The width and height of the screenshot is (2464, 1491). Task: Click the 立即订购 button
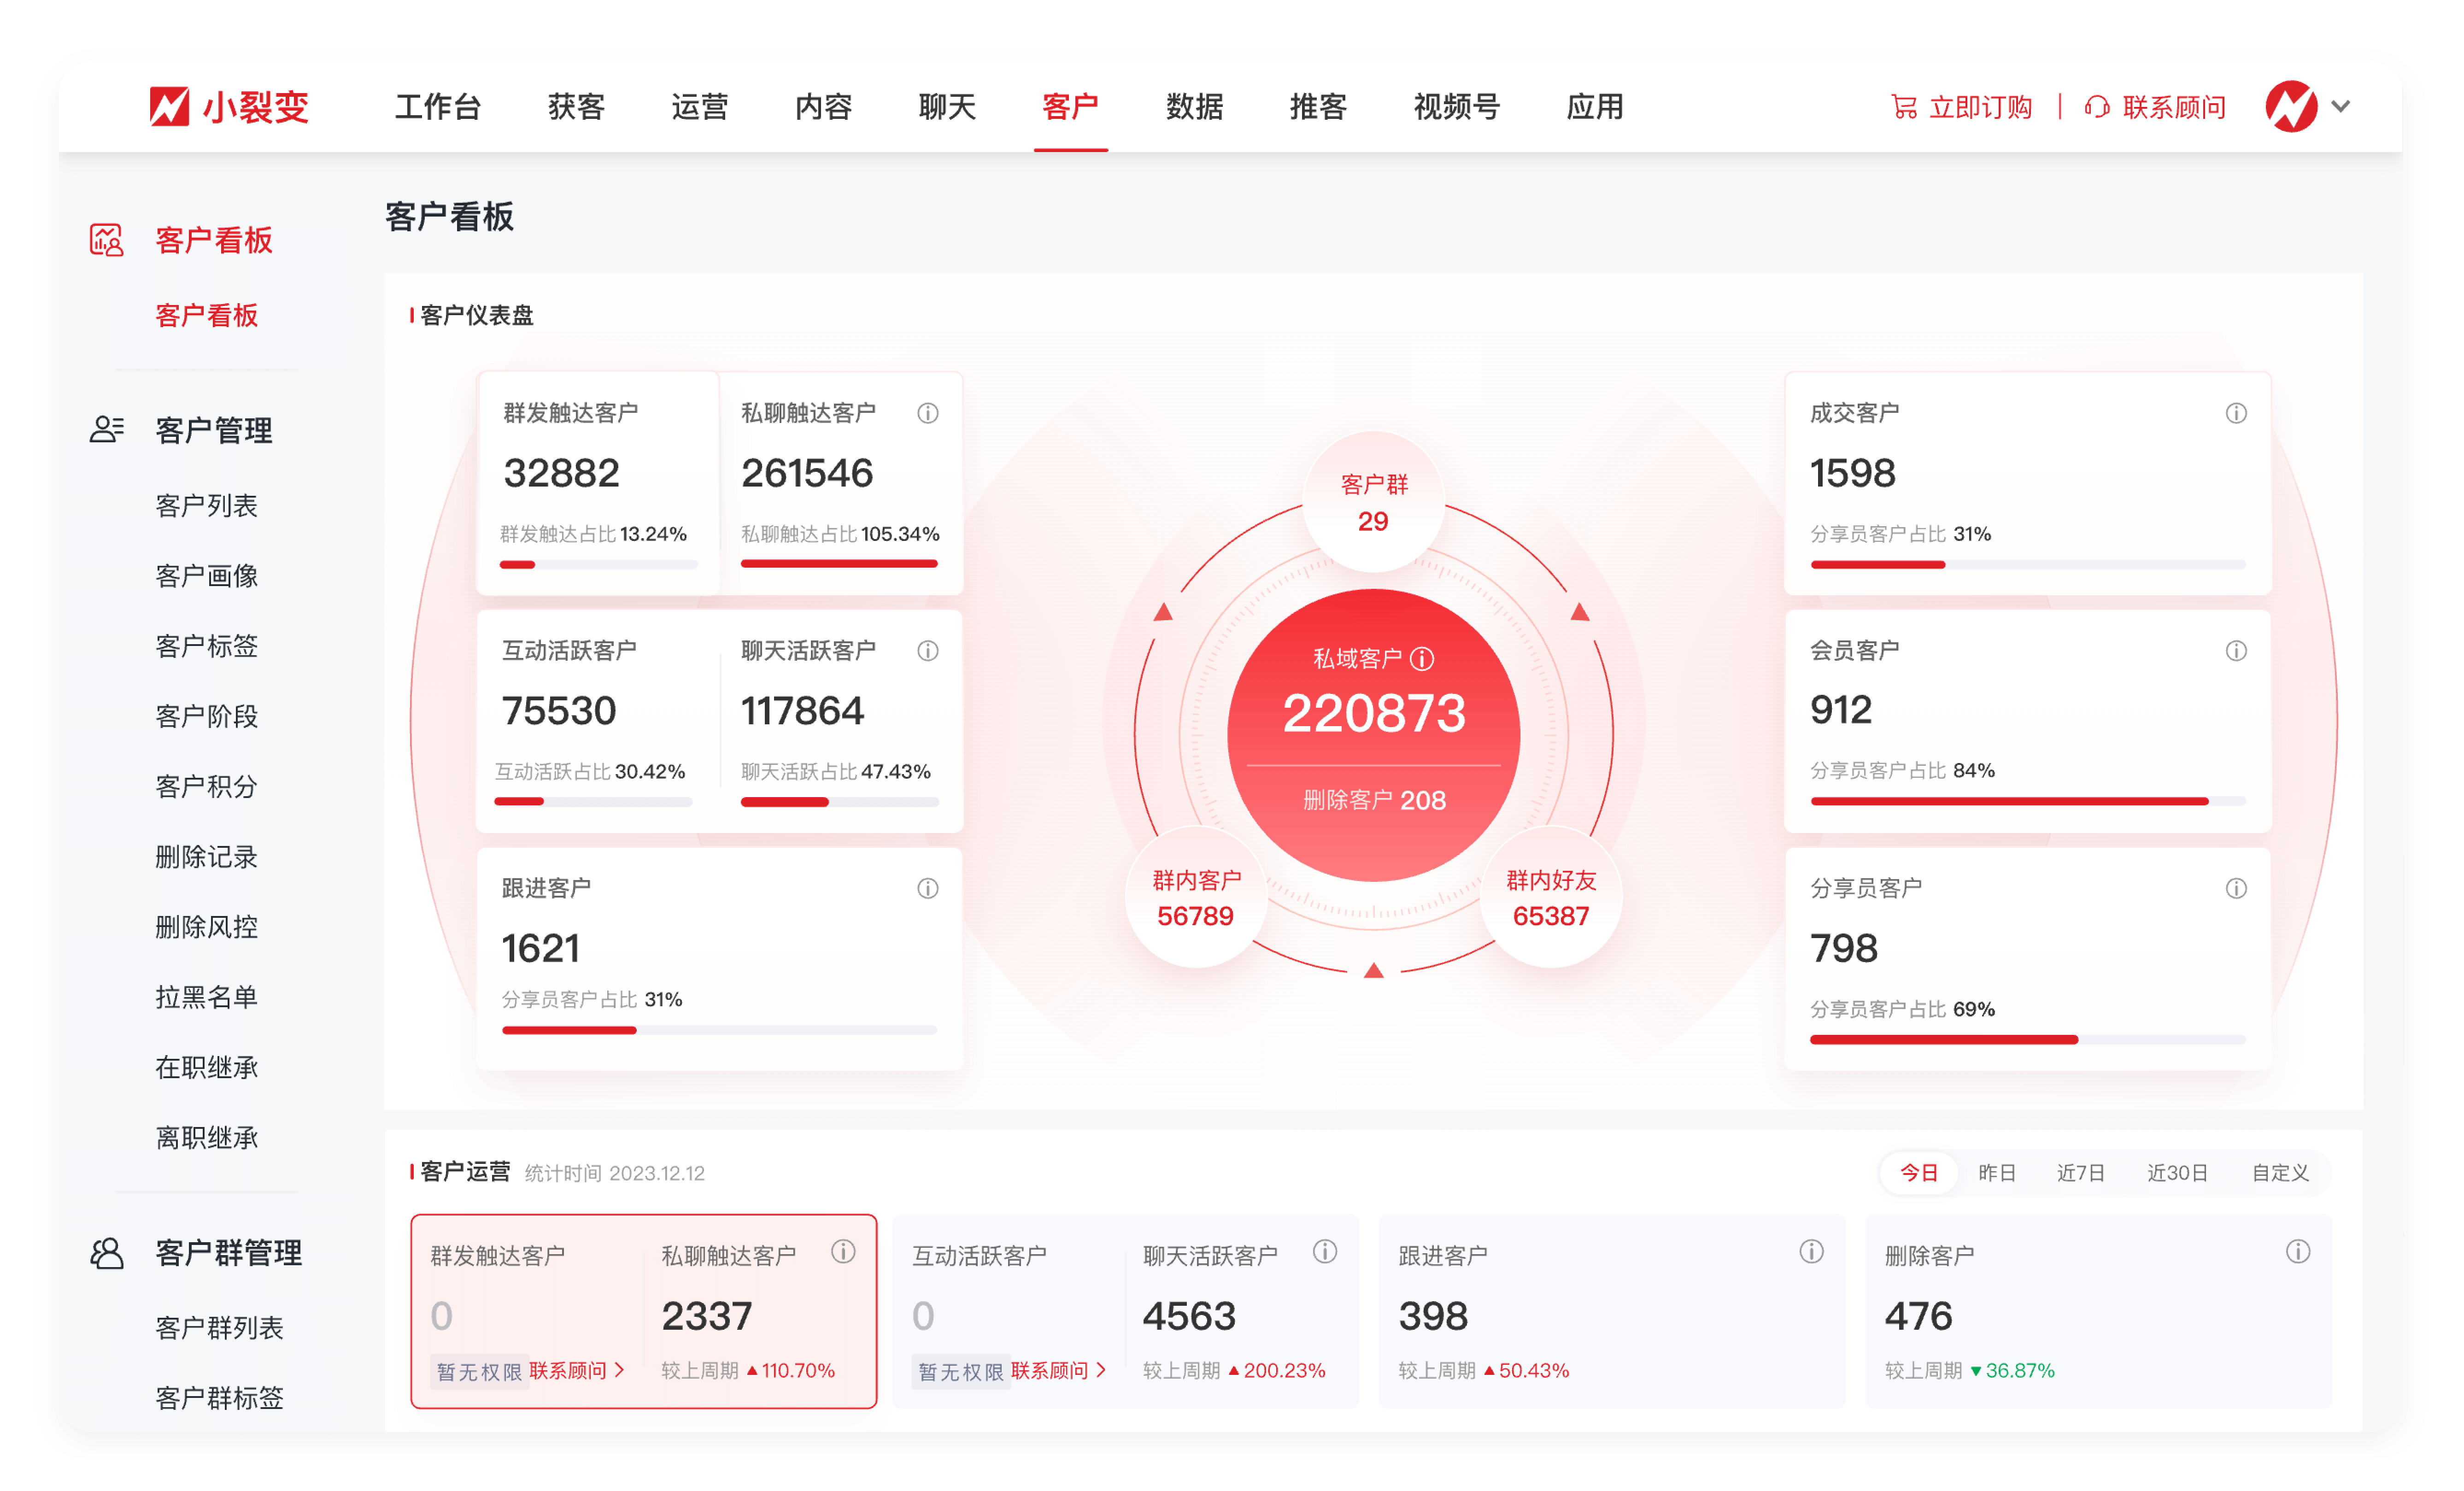[x=1981, y=107]
